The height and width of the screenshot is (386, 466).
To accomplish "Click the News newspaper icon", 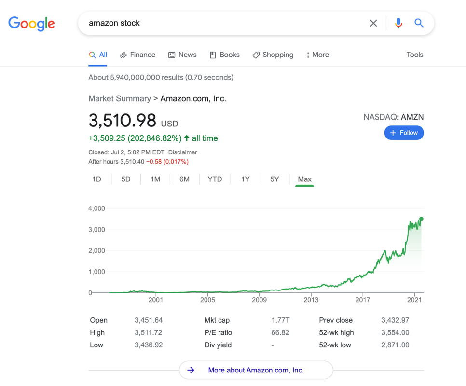I will [171, 55].
